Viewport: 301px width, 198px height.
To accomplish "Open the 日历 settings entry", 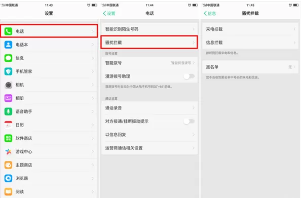I will 49,125.
